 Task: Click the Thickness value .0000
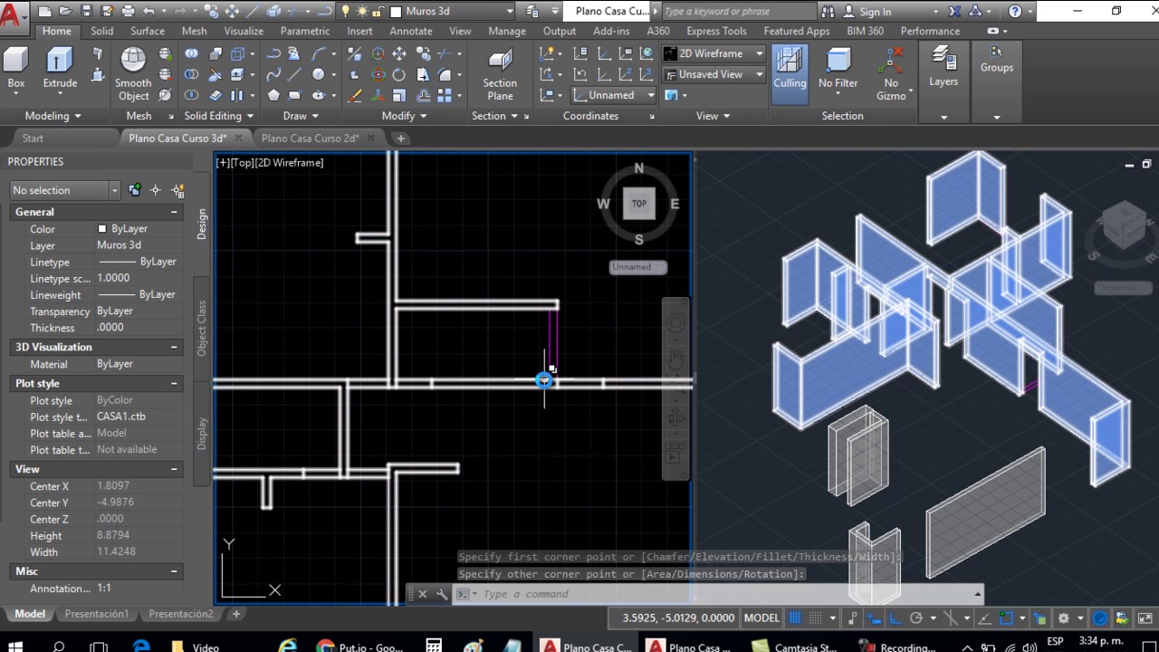pos(110,328)
